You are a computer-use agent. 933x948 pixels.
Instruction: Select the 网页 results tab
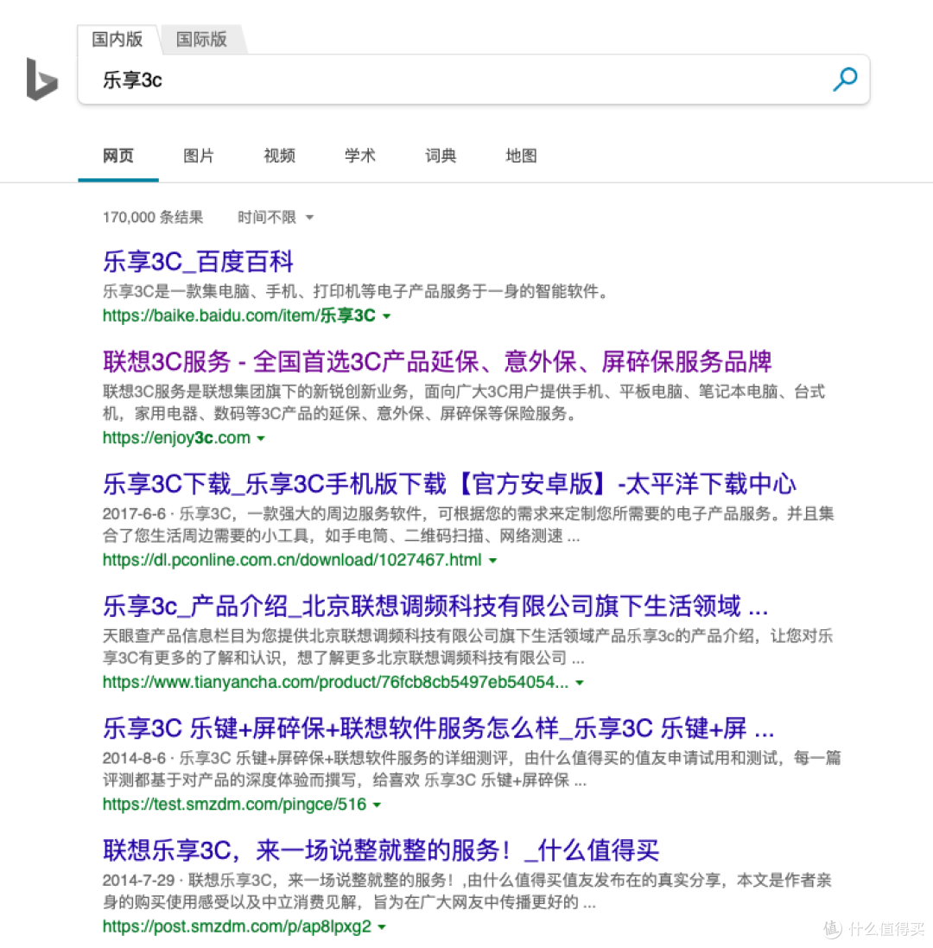point(118,156)
